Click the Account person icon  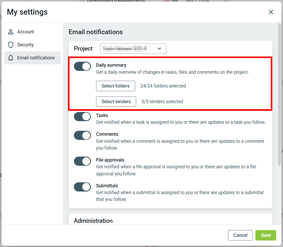point(11,32)
